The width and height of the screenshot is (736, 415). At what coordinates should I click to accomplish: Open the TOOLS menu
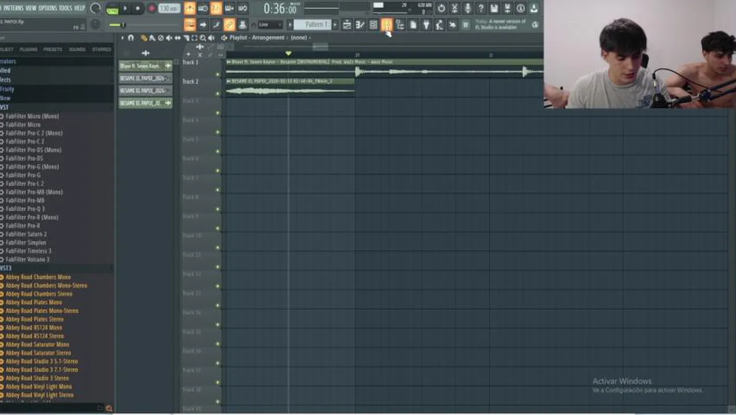(x=66, y=8)
